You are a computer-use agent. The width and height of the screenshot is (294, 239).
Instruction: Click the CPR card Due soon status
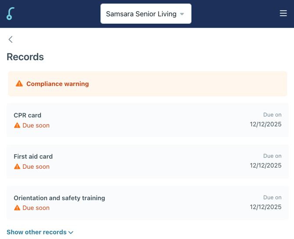pyautogui.click(x=36, y=125)
